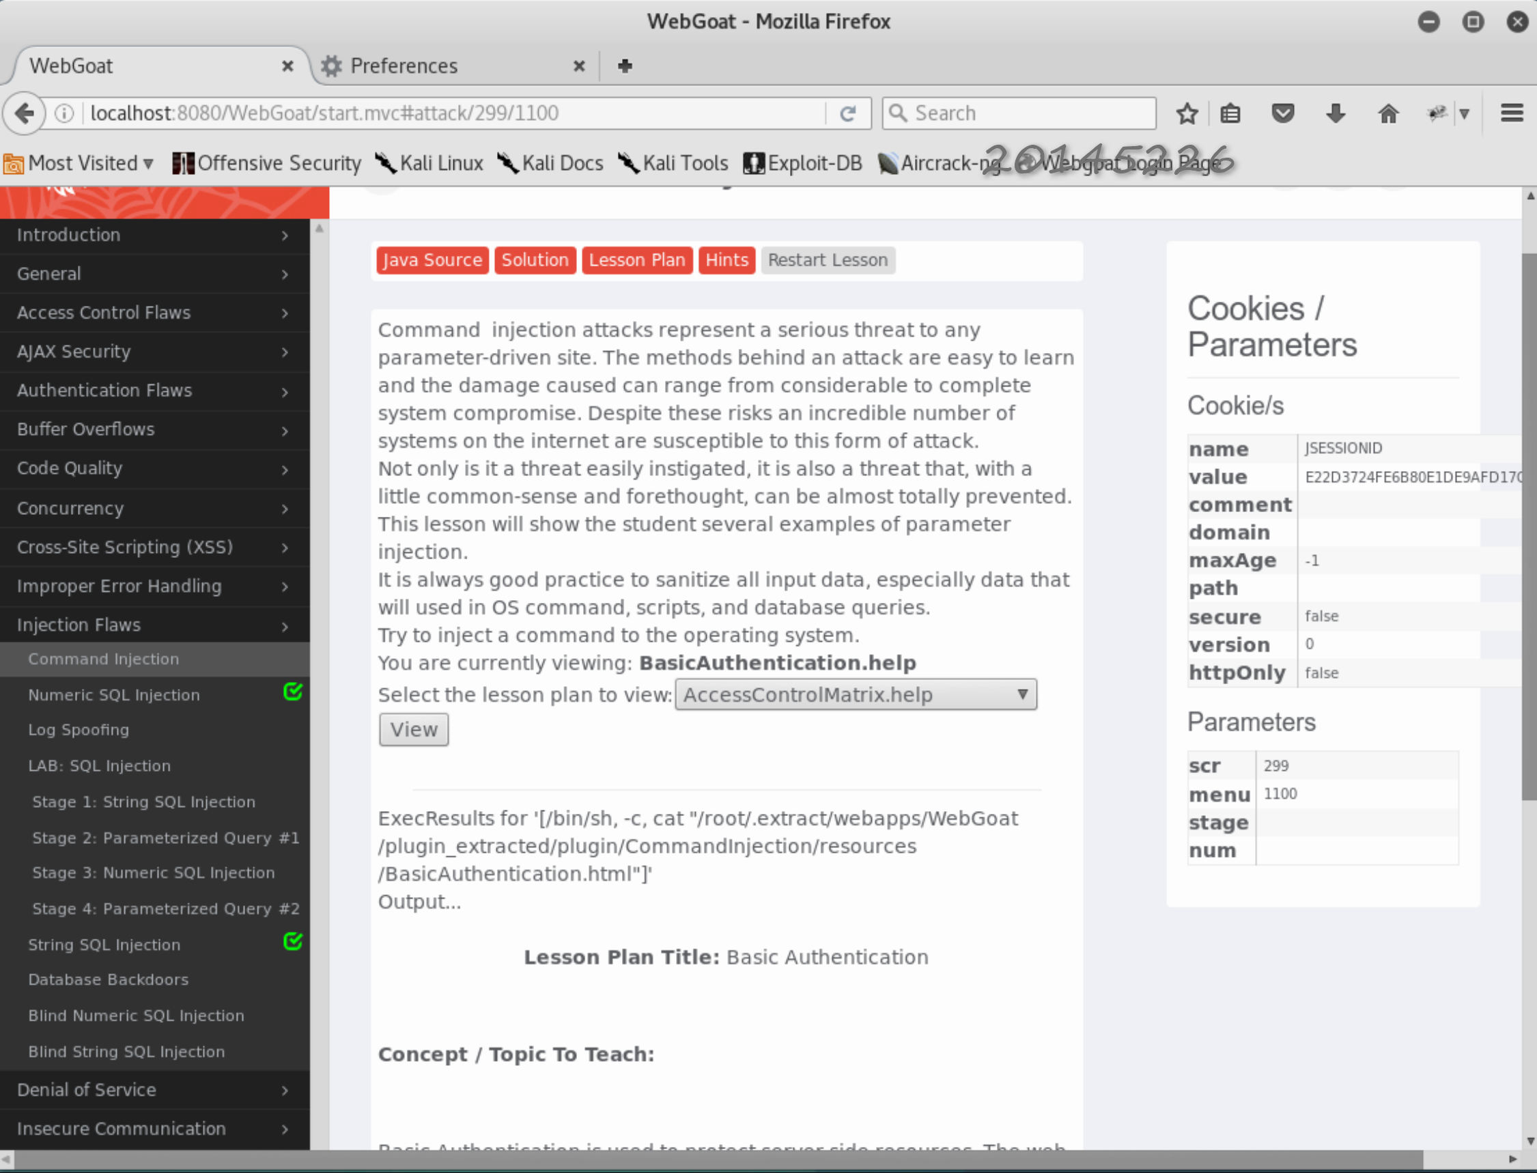Image resolution: width=1537 pixels, height=1173 pixels.
Task: Open the Numeric SQL Injection lesson
Action: click(x=114, y=696)
